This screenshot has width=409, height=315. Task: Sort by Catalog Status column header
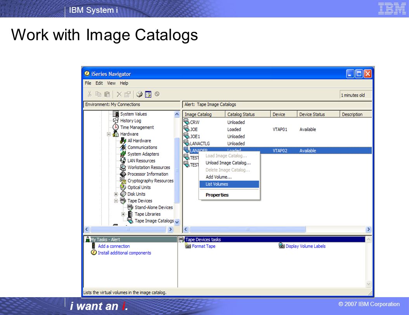(248, 114)
